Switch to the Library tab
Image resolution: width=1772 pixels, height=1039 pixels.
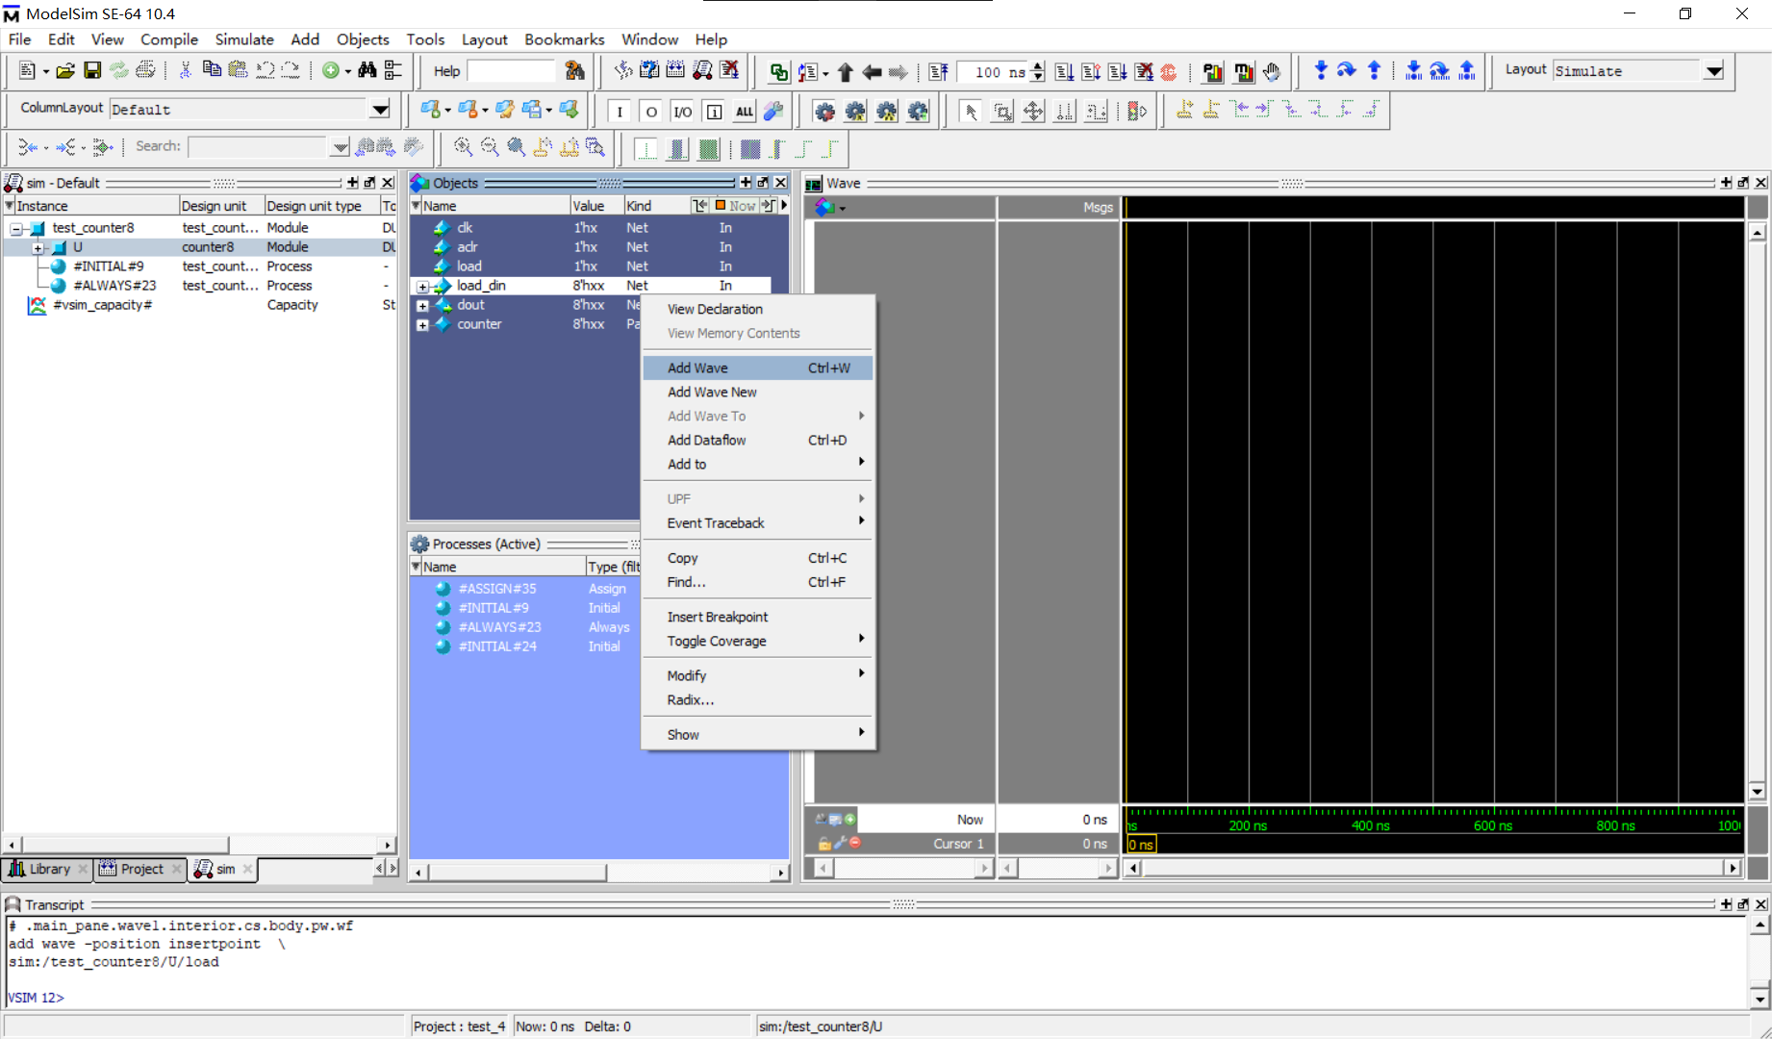coord(47,870)
